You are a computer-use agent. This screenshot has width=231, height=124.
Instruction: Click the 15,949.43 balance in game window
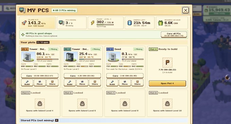(x=219, y=10)
